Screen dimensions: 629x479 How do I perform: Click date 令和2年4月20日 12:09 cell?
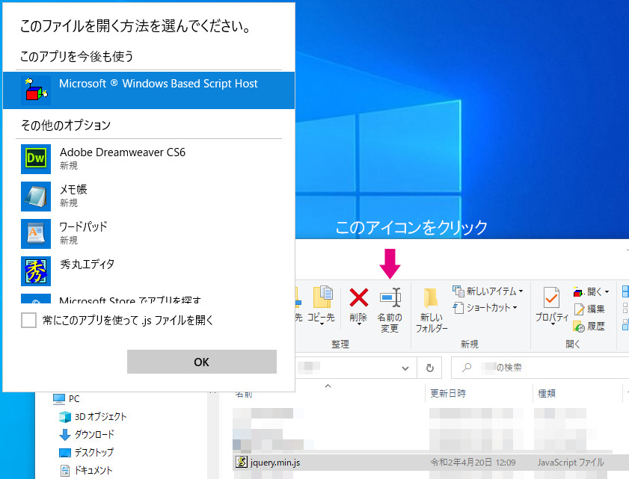tap(473, 463)
